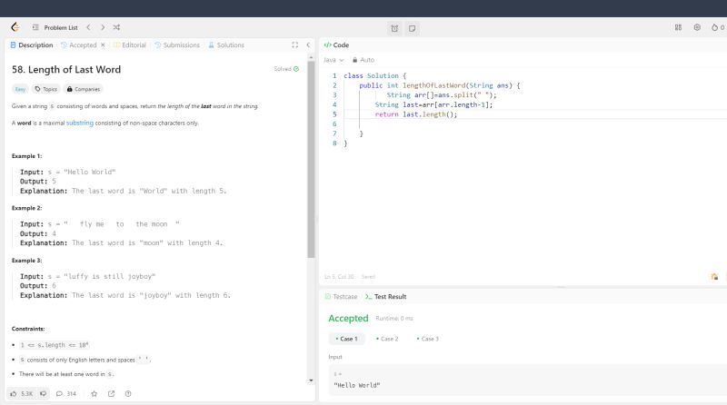Select Case 2 result
The width and height of the screenshot is (727, 405).
387,339
